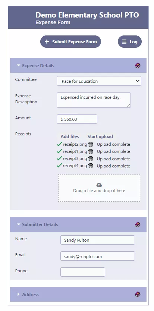Click the help book icon in Submitter Details header
Screen dimensions: 154x311
tap(138, 224)
